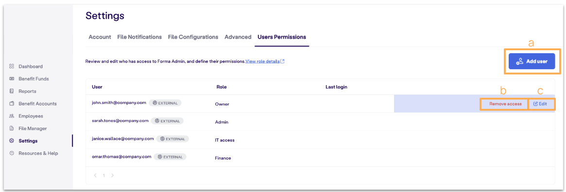Click the add-person icon on Add user
Viewport: 566px width, 192px height.
520,61
